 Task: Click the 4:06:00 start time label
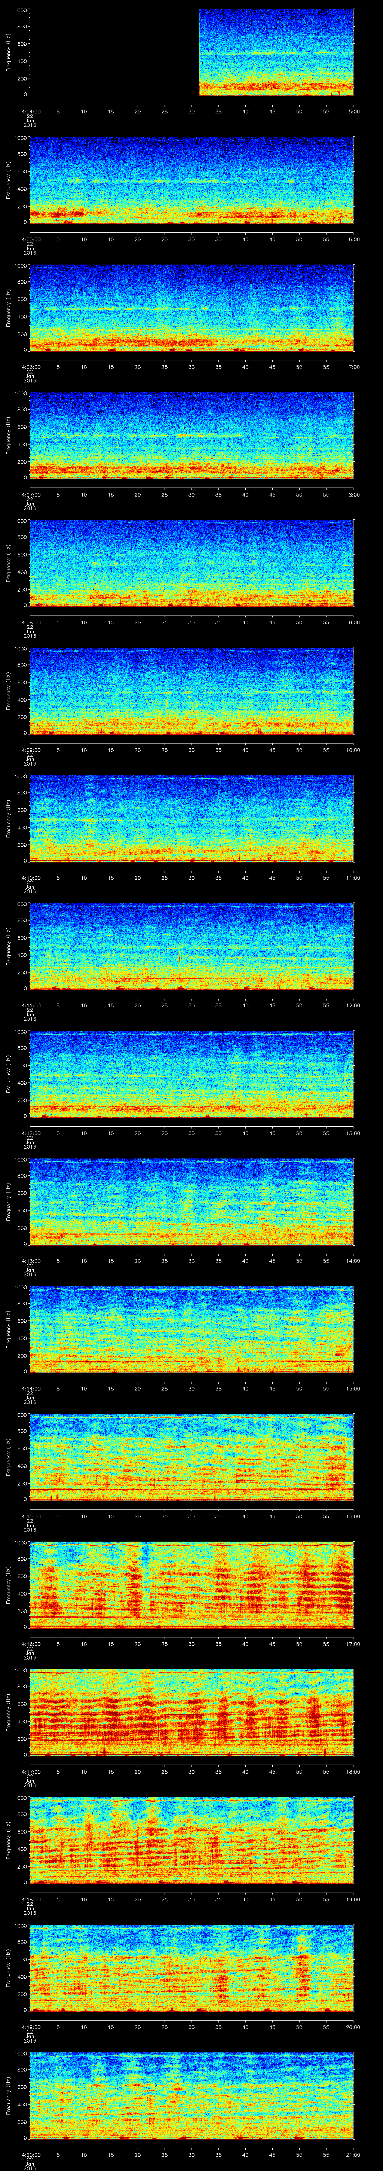(x=30, y=367)
